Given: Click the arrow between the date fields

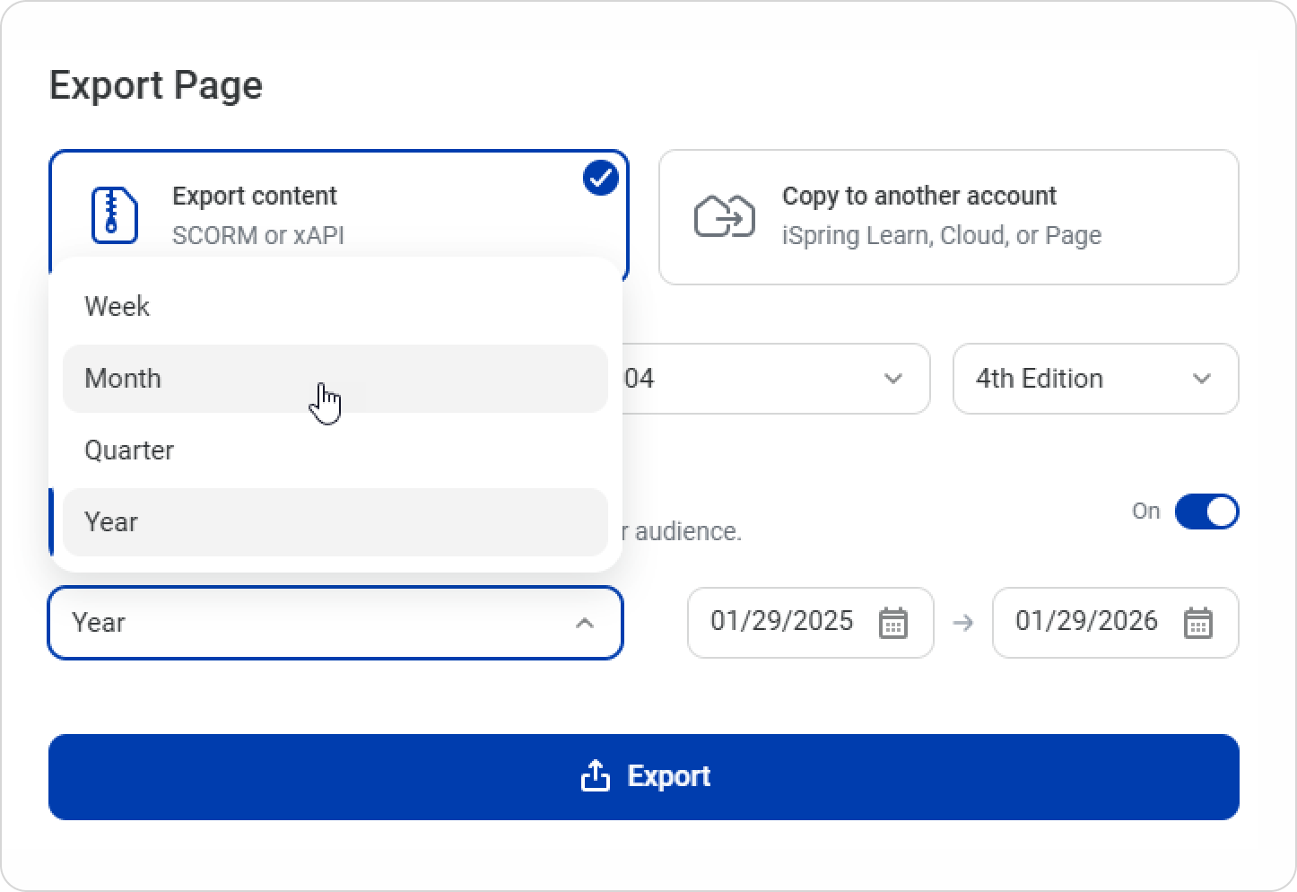Looking at the screenshot, I should coord(963,623).
